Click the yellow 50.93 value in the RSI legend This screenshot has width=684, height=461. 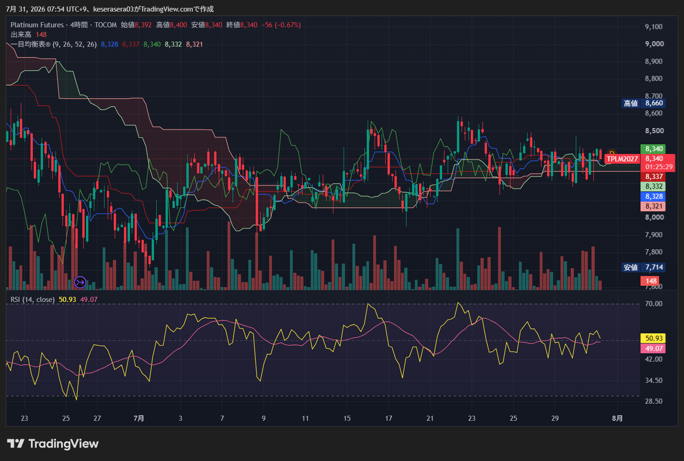coord(67,300)
